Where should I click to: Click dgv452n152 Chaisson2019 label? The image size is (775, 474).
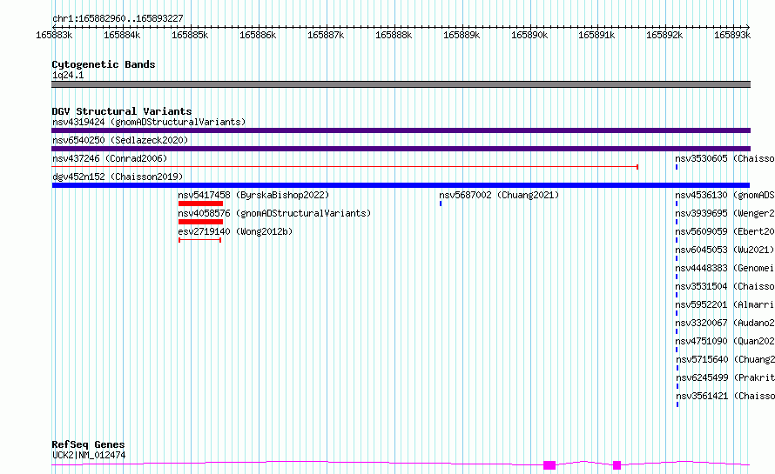(x=118, y=177)
